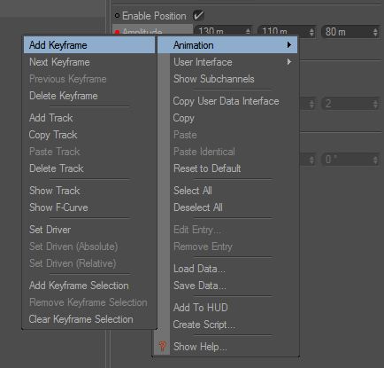
Task: Click the stepper of the 110 m field
Action: 311,32
